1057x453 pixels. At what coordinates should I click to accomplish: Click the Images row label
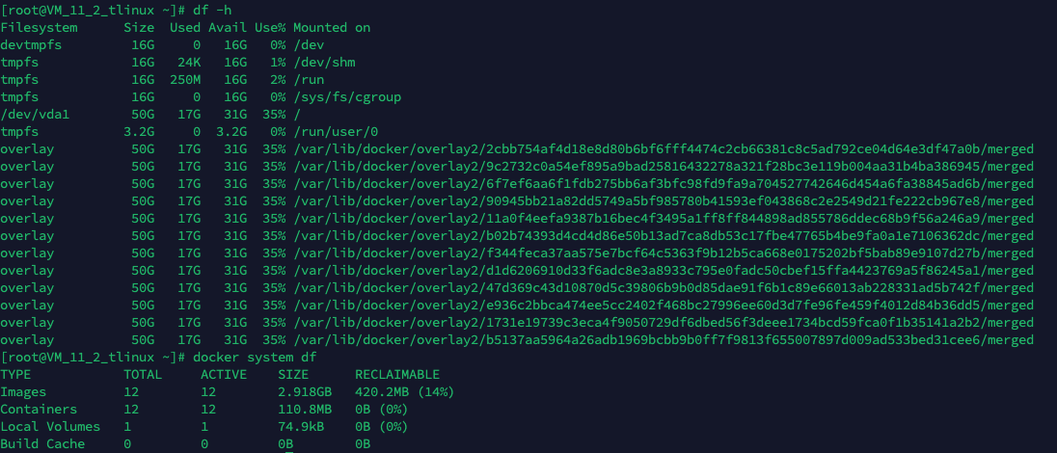click(x=23, y=392)
